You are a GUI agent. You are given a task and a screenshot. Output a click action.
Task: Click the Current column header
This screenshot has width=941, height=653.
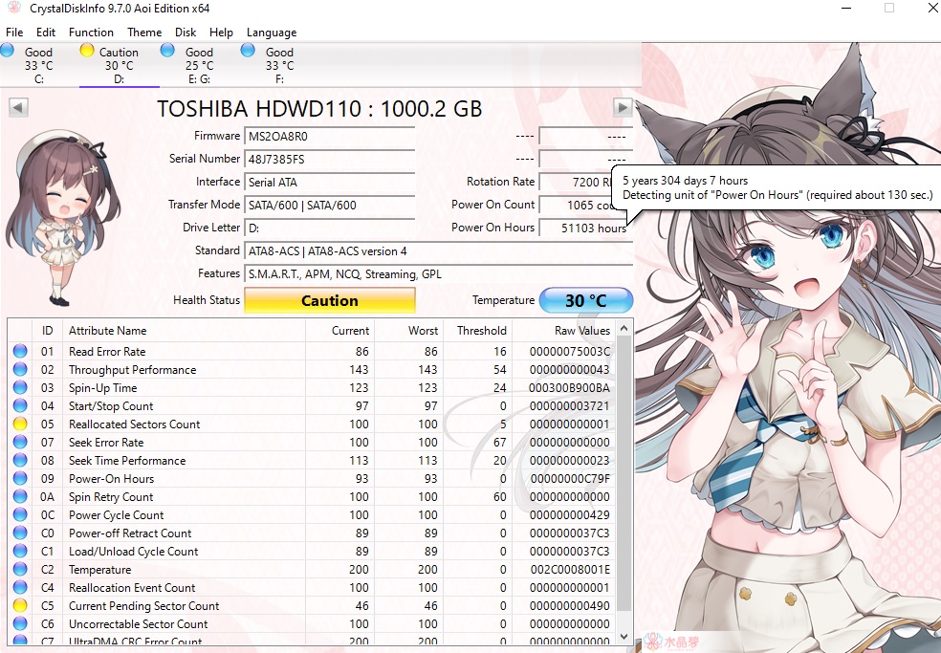(339, 331)
